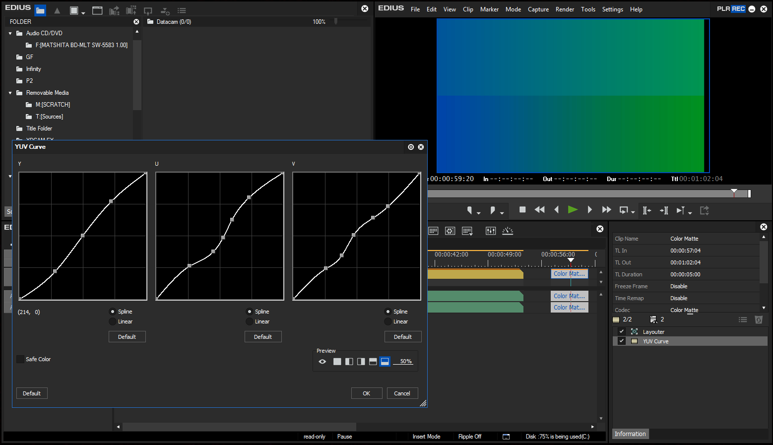Enable the Safe Color checkbox
Screen dimensions: 773x445
pos(20,359)
